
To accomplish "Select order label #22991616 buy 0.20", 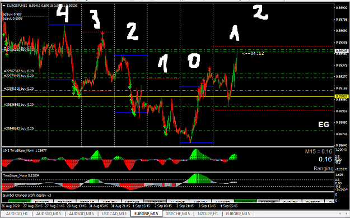I will [x=18, y=89].
